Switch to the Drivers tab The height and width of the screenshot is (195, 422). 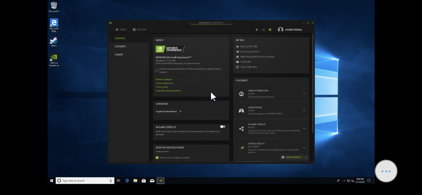[x=139, y=29]
